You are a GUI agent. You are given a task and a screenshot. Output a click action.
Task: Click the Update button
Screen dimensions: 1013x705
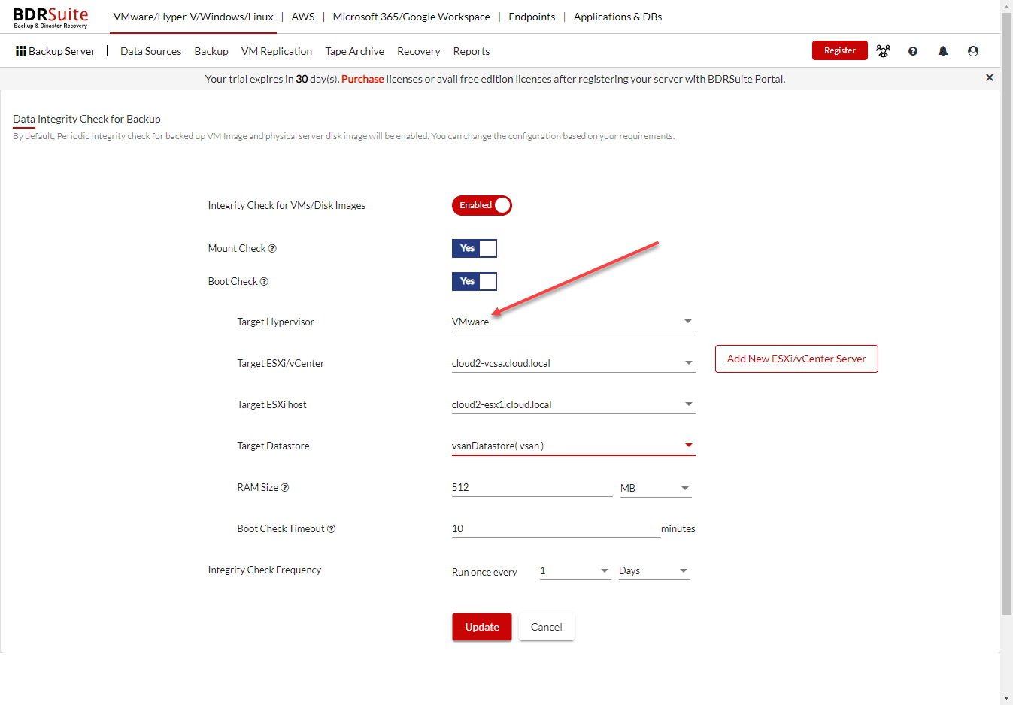(482, 627)
